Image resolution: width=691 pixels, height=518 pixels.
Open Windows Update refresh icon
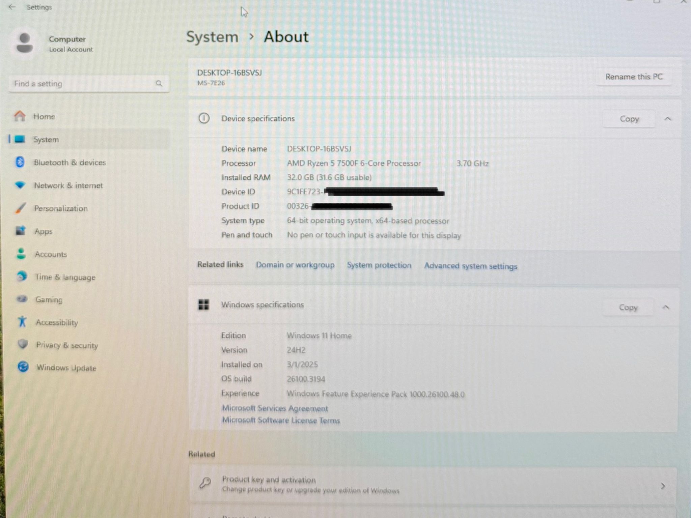[23, 367]
